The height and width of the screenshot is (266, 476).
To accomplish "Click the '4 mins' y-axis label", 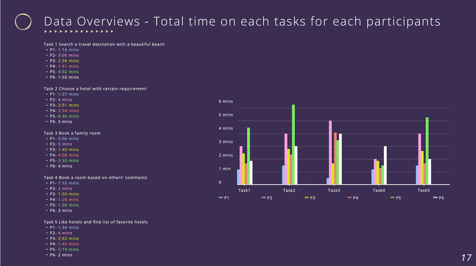I will pos(226,128).
